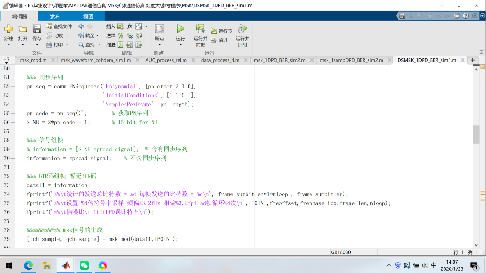Open the msk_1DPD_BER_sim2.m tab
The width and height of the screenshot is (486, 273).
pyautogui.click(x=279, y=60)
